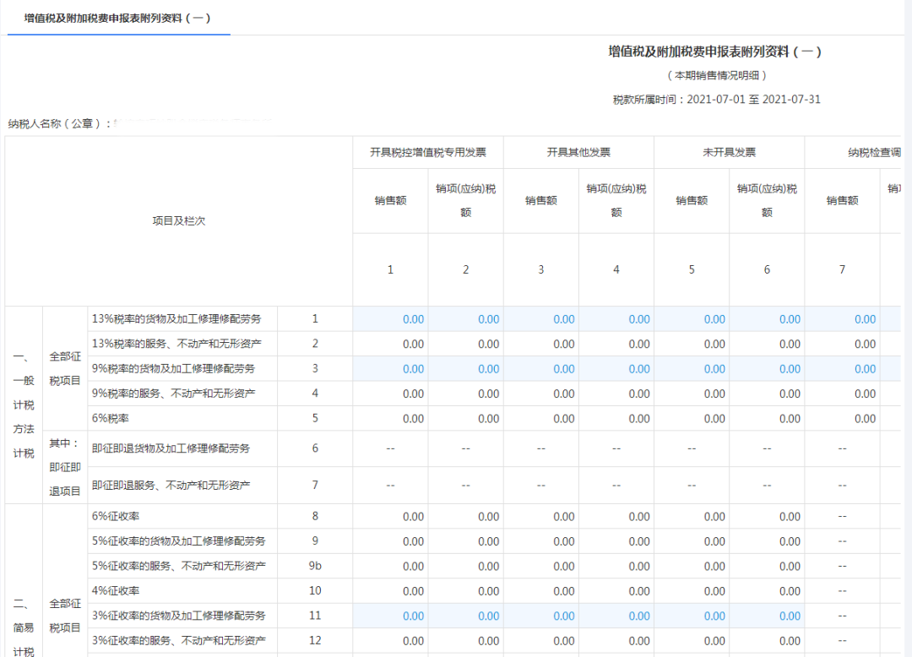Click the row label 9%税率的服务、不动产和无形资产

(173, 394)
